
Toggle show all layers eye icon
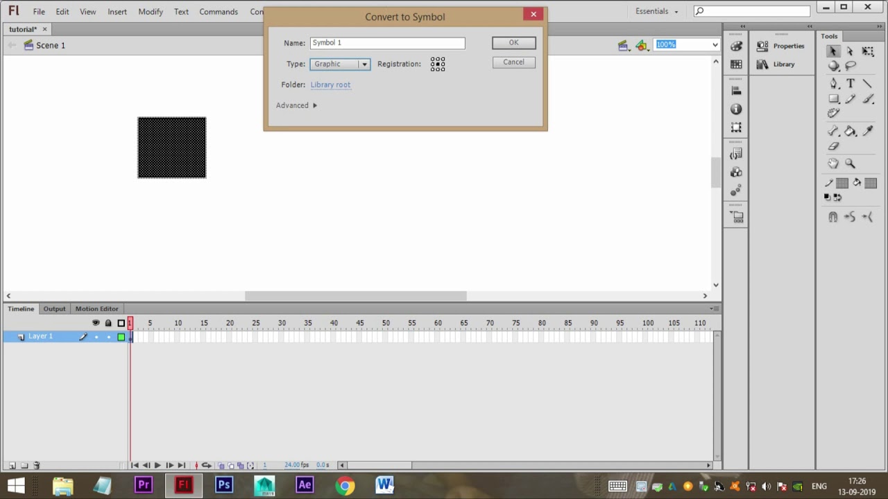(96, 323)
